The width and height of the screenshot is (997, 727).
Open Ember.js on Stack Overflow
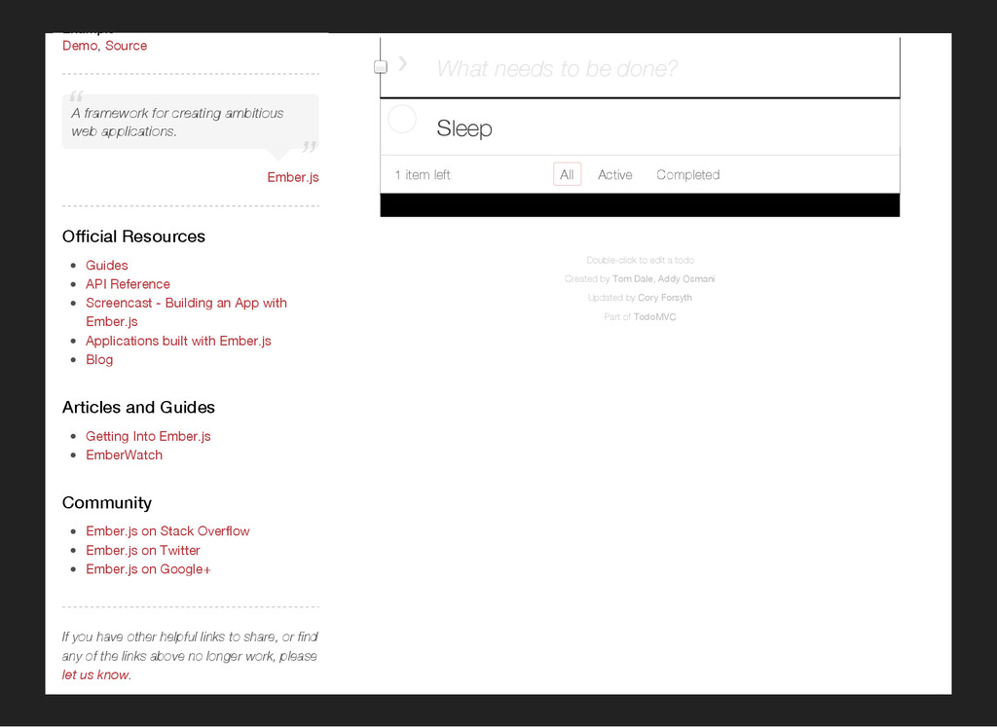pos(167,530)
